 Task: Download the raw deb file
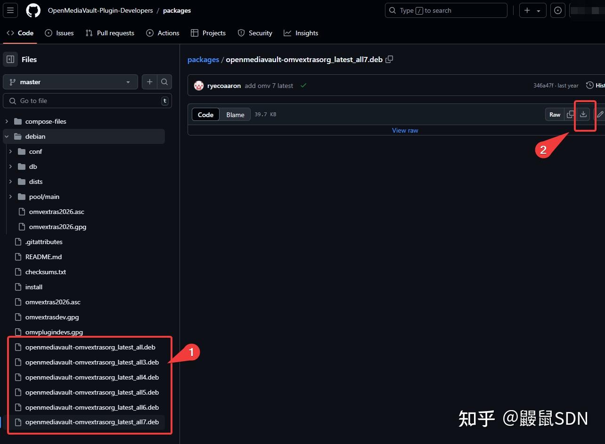point(584,114)
